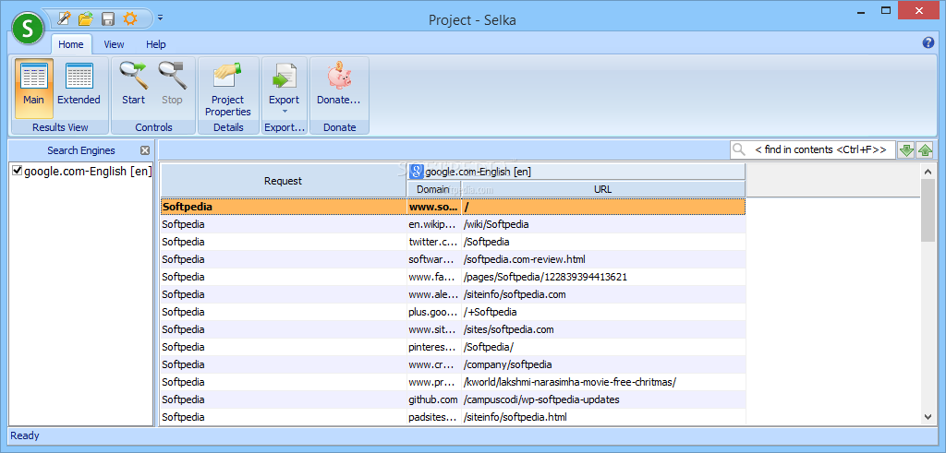Open settings via the orange gear icon
The image size is (946, 453).
point(129,18)
